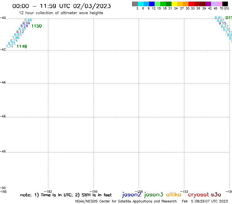232x204 pixels.
Task: Click the -165 longitude axis label
Action: (3, 191)
